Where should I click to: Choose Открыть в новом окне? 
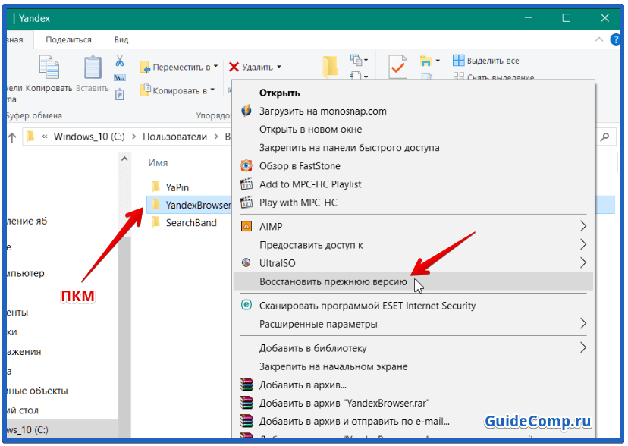[413, 129]
